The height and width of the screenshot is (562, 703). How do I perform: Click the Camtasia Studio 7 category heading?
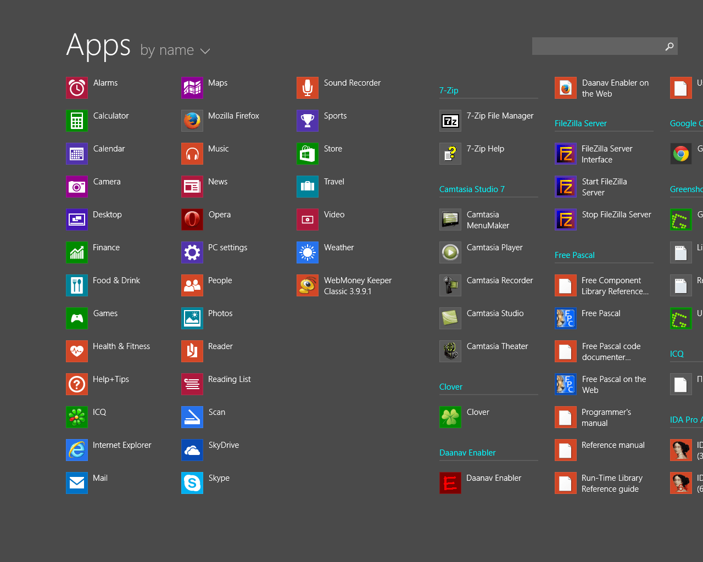472,189
